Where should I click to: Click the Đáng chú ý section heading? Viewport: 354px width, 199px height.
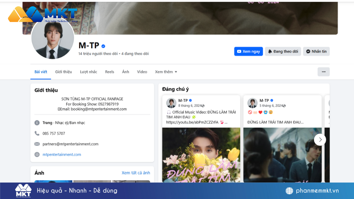[175, 89]
